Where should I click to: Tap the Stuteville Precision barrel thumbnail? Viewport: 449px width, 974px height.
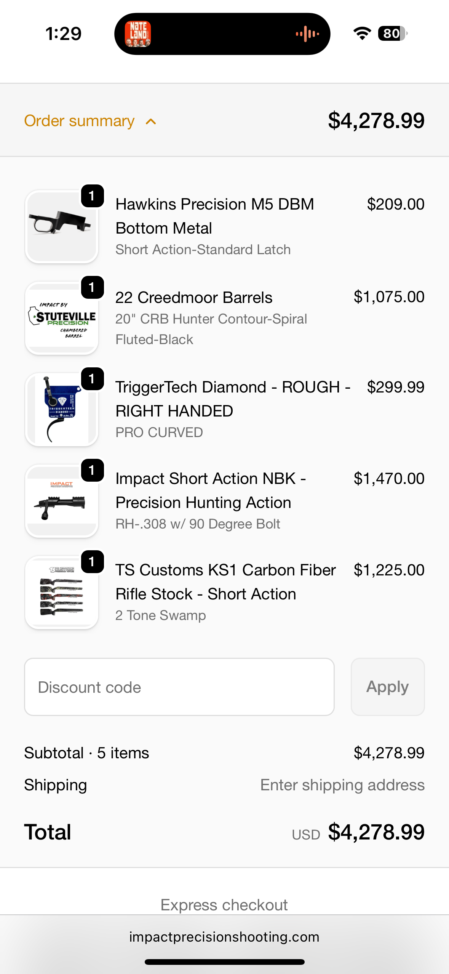click(x=61, y=319)
